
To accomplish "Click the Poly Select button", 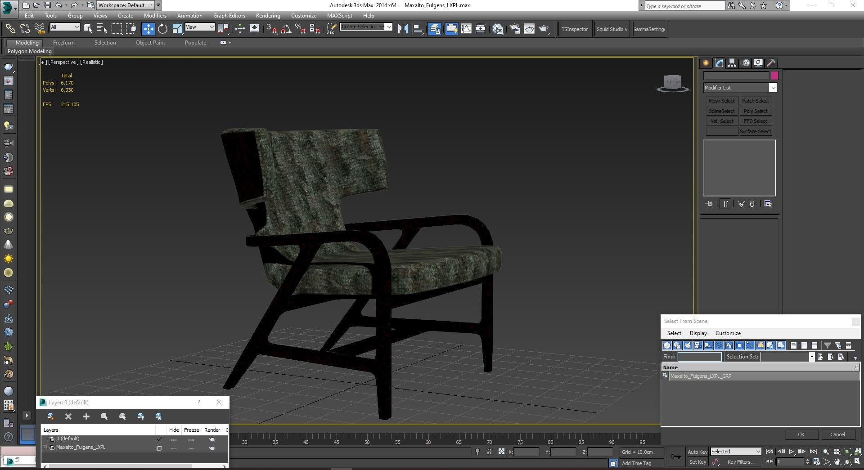I will [x=756, y=111].
